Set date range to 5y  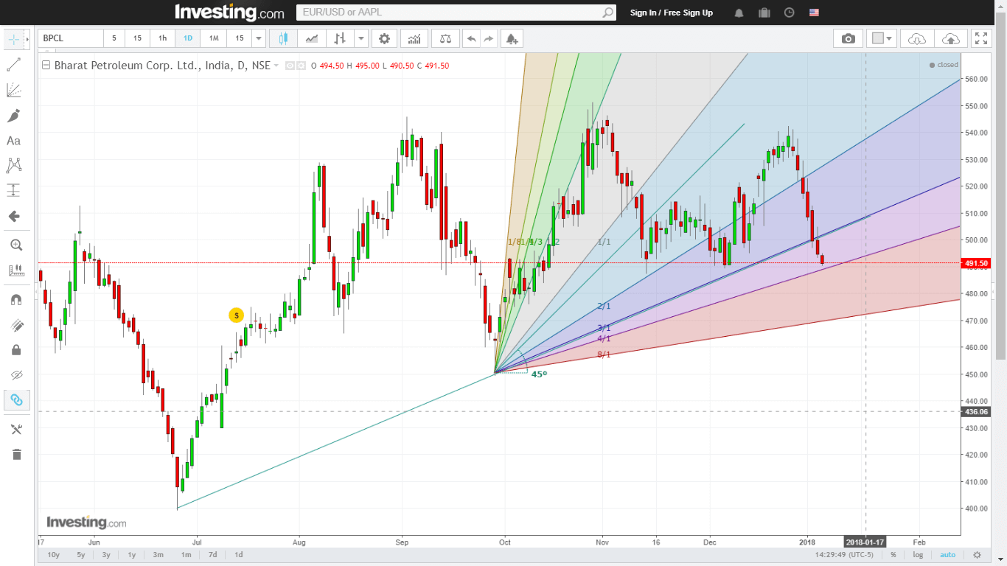pyautogui.click(x=80, y=555)
